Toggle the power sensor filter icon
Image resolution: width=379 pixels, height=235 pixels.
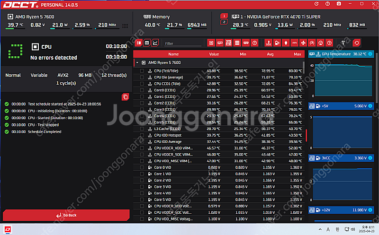(x=286, y=43)
